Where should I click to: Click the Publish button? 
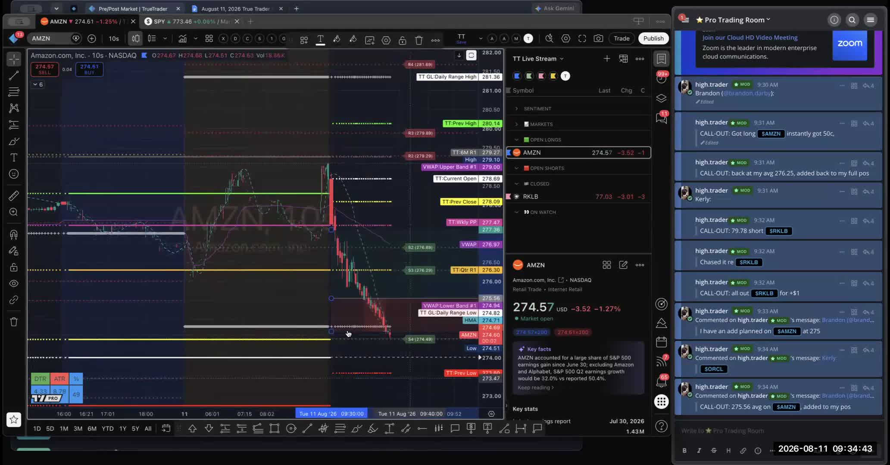tap(653, 38)
